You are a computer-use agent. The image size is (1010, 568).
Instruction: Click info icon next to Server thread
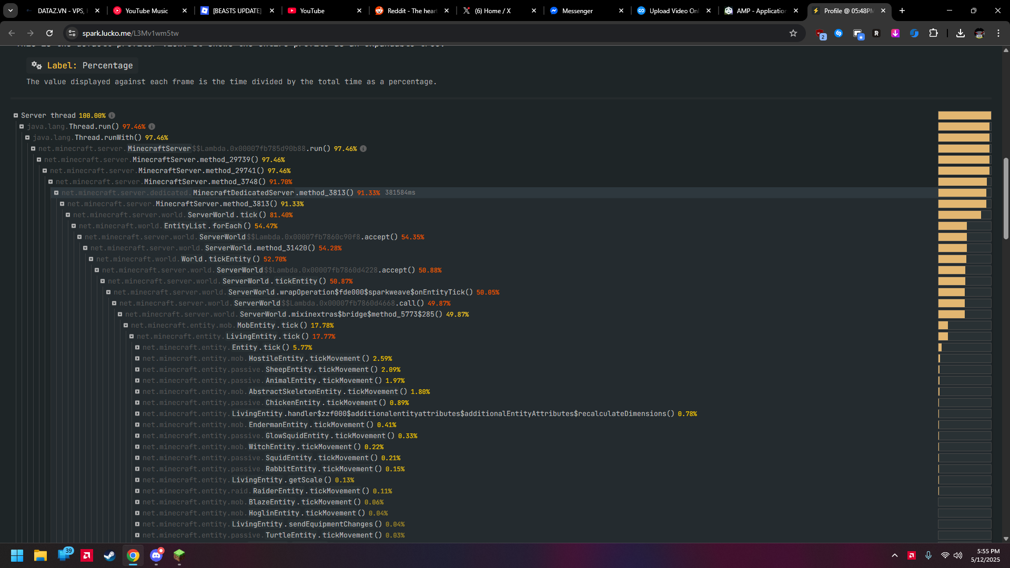[112, 116]
